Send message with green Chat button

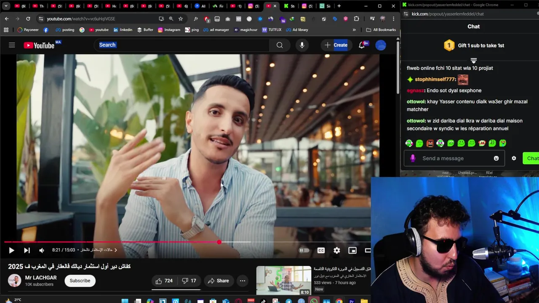pos(531,158)
